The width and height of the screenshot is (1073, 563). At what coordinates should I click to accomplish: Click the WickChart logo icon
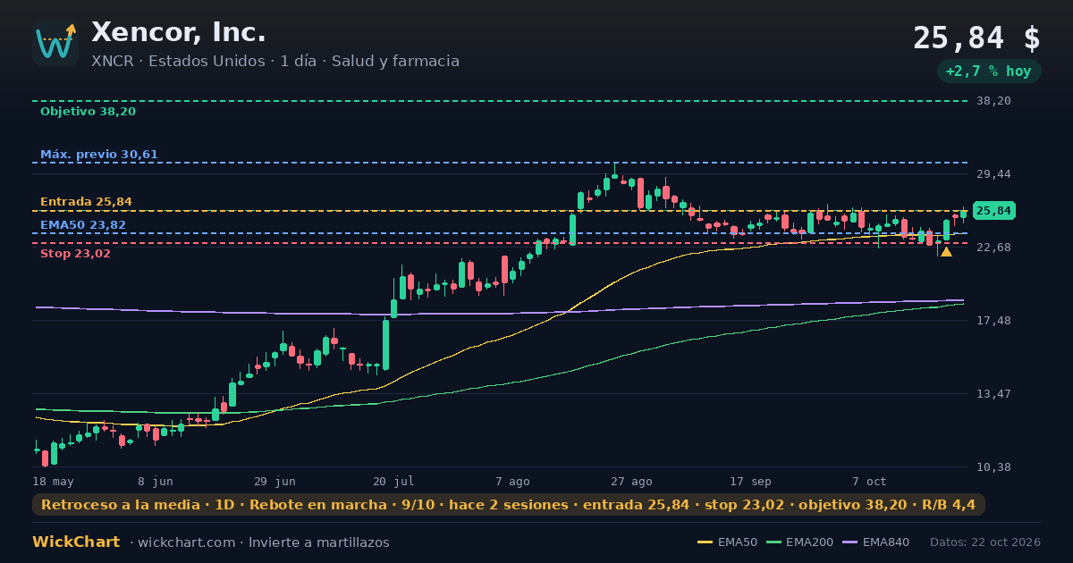point(55,43)
